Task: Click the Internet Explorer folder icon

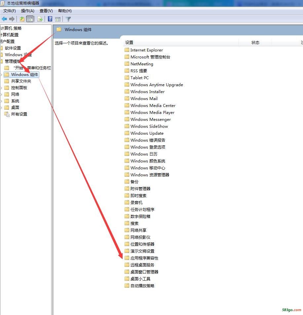Action: (127, 50)
